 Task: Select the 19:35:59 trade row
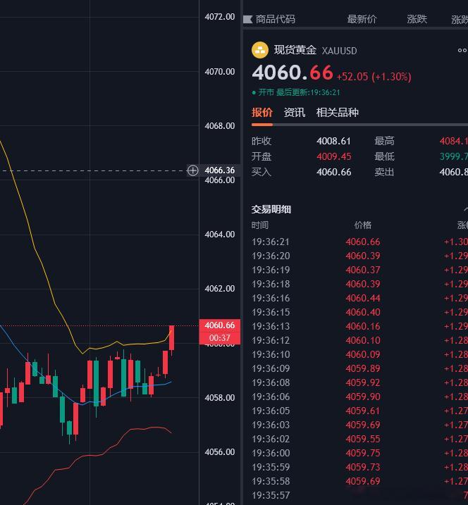pos(359,467)
